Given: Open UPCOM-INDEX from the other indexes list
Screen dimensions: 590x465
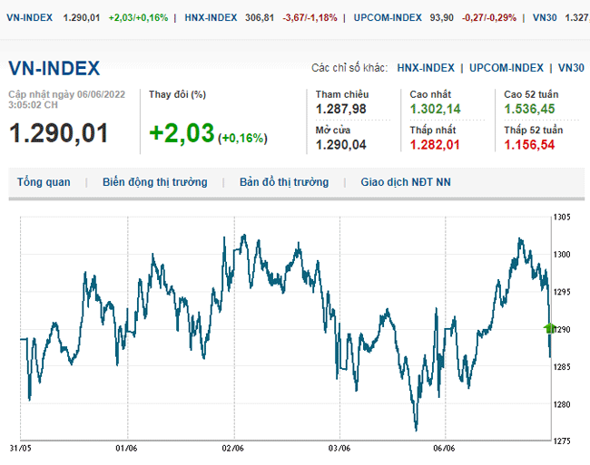Looking at the screenshot, I should (x=507, y=68).
